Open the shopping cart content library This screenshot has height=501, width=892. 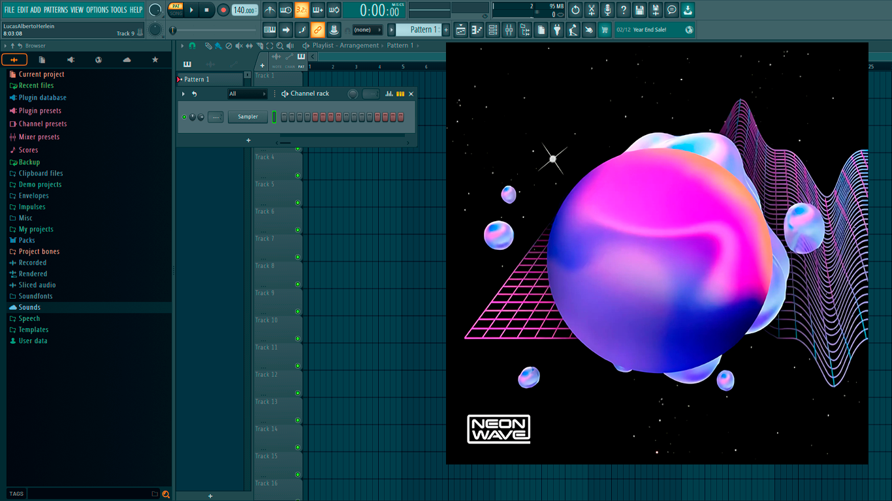605,29
